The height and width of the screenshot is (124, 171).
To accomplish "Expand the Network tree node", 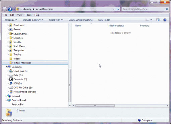I will click(x=6, y=96).
